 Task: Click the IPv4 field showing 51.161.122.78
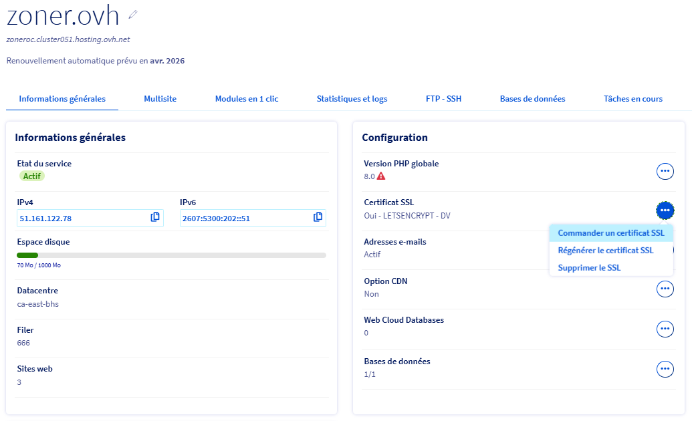pos(90,218)
